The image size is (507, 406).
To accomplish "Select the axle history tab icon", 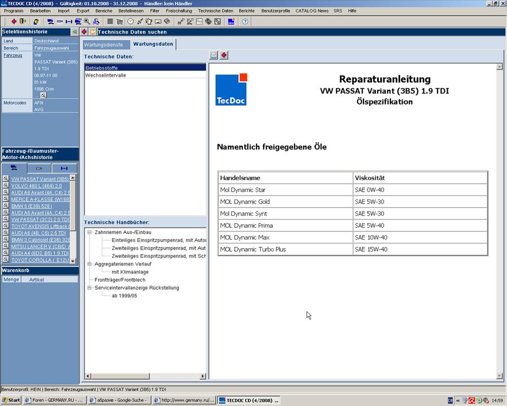I will click(64, 168).
